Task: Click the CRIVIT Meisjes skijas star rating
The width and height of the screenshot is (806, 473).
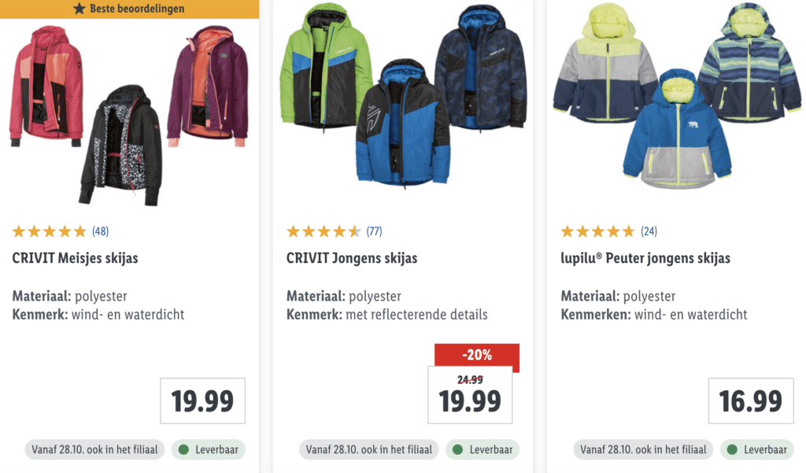Action: (x=49, y=231)
